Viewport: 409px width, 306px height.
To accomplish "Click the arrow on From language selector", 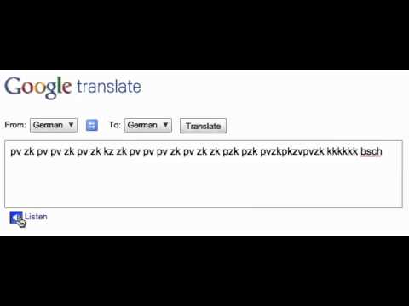I will pos(72,125).
